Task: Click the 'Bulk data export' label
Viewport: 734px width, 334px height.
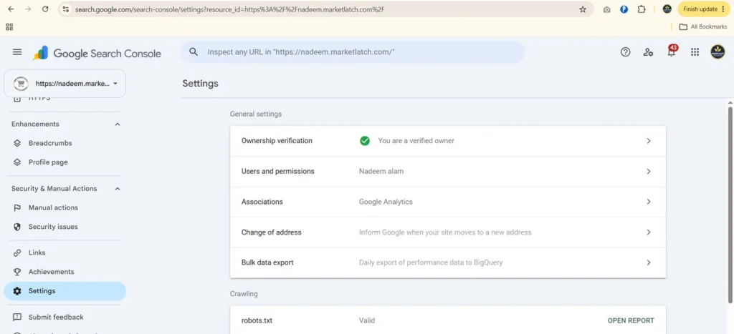Action: pos(267,262)
